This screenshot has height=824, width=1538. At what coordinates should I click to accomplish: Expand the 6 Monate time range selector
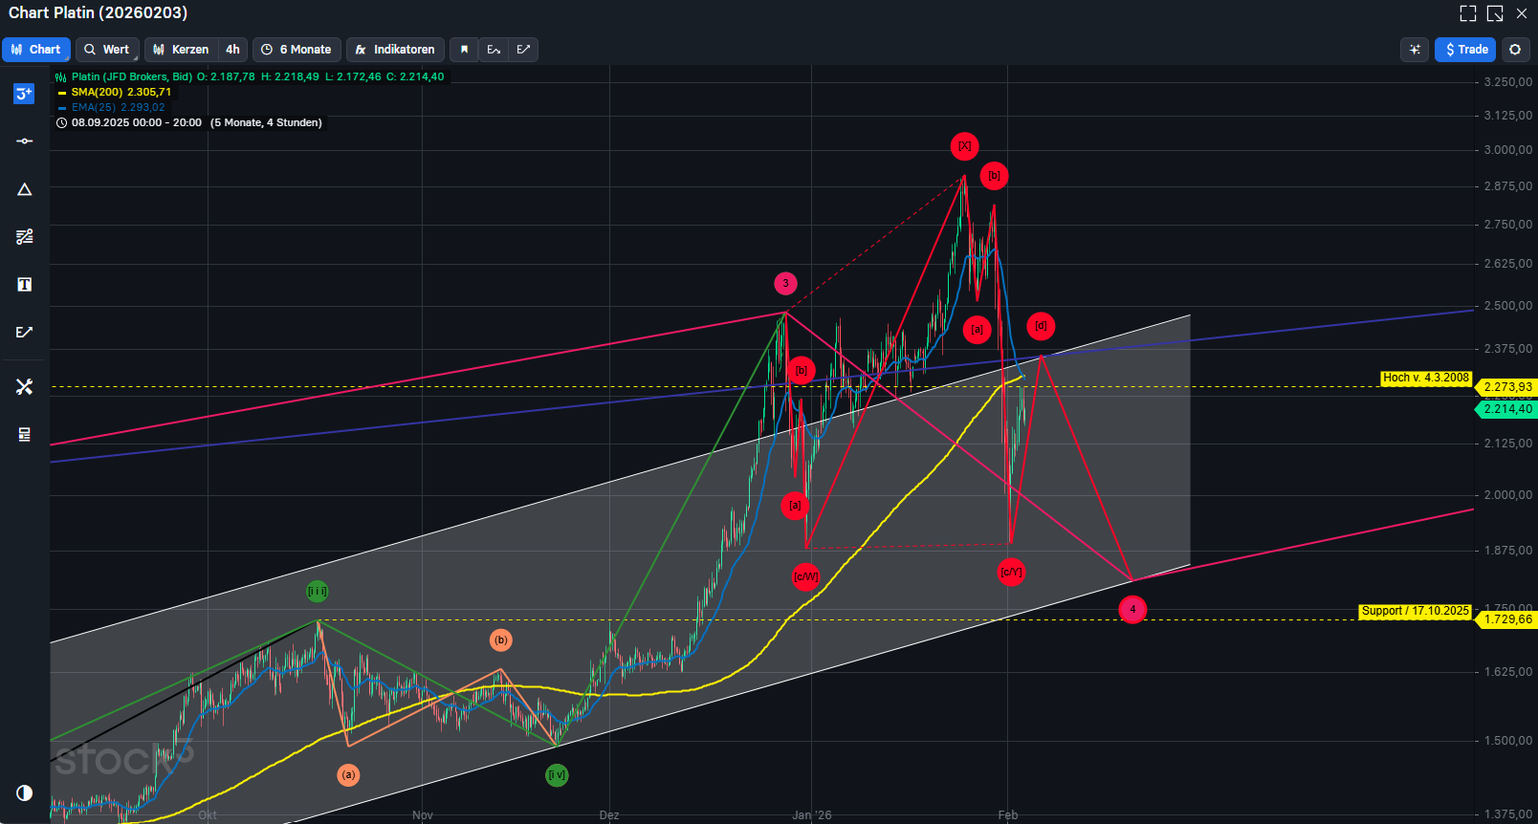[x=297, y=50]
